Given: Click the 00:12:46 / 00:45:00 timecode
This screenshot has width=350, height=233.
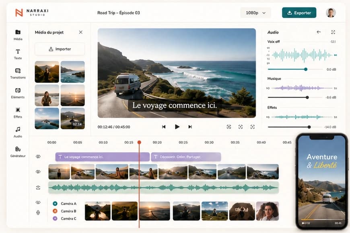Looking at the screenshot, I should click(x=114, y=127).
